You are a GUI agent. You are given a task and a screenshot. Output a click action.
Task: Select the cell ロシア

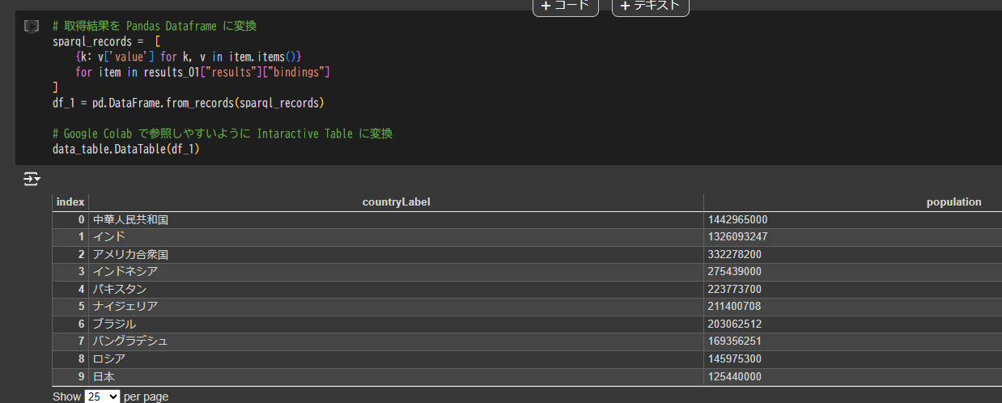tap(396, 358)
